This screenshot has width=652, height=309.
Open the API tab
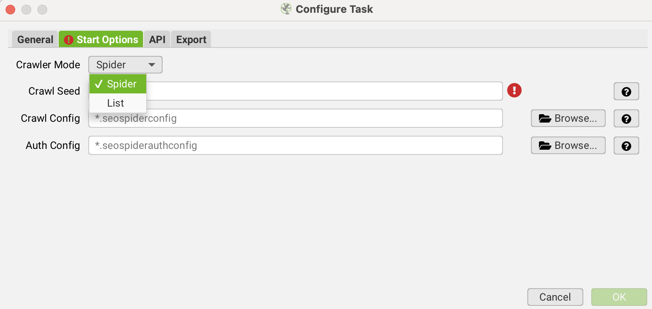coord(157,40)
